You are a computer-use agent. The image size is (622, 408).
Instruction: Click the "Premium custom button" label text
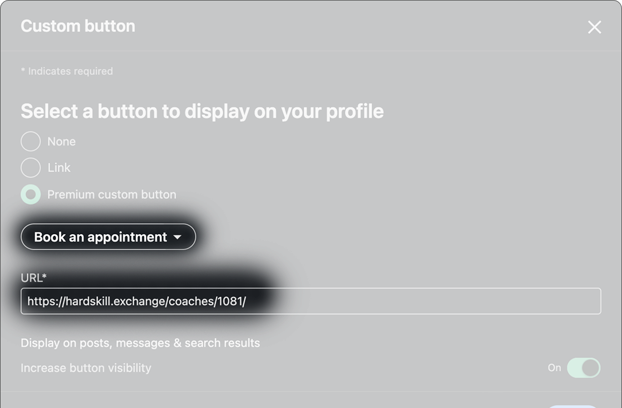(x=112, y=194)
